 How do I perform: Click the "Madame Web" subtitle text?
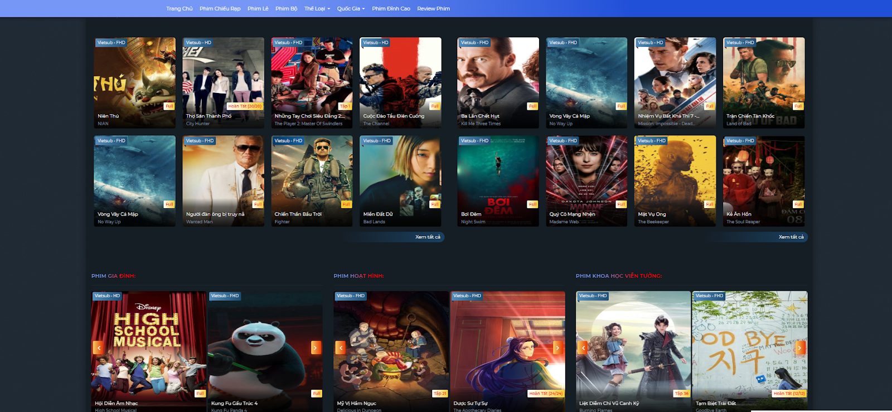(x=564, y=222)
